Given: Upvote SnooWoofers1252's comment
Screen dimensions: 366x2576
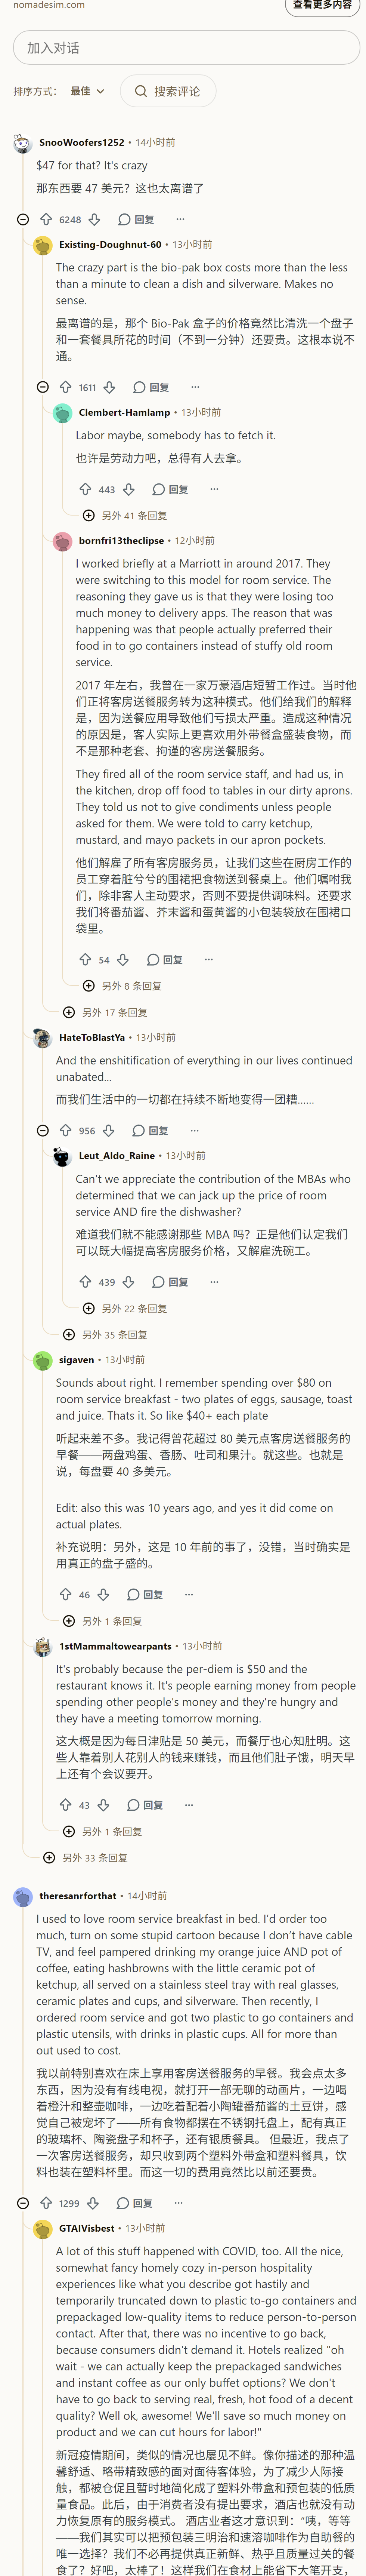Looking at the screenshot, I should tap(46, 219).
